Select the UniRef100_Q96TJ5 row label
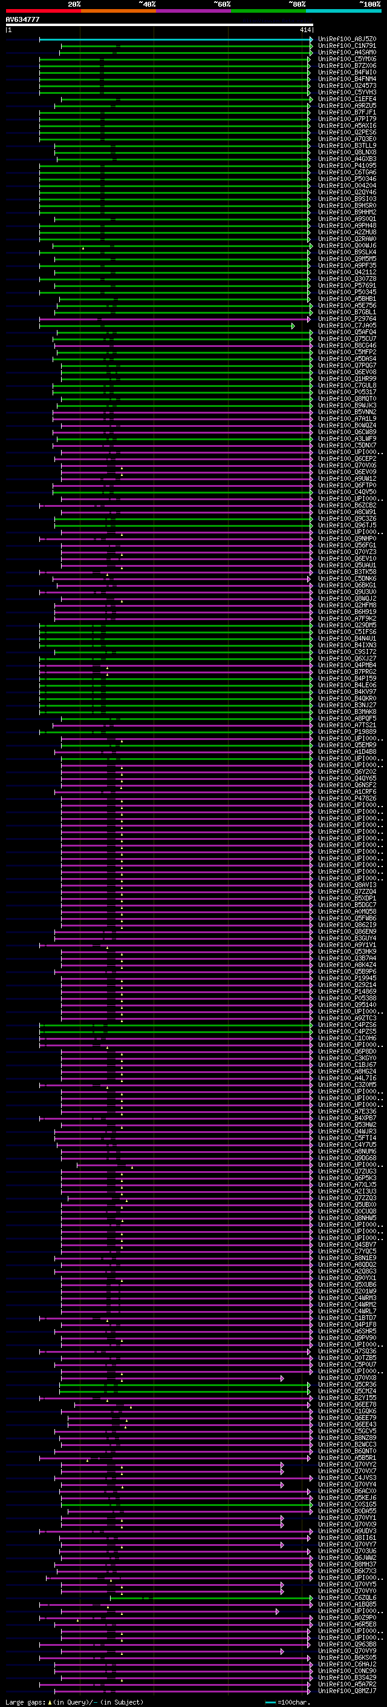Viewport: 387px width, 1707px height. pos(347,526)
